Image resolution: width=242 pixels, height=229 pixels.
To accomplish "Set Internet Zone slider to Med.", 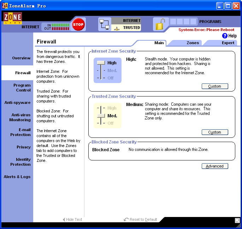I will point(112,71).
